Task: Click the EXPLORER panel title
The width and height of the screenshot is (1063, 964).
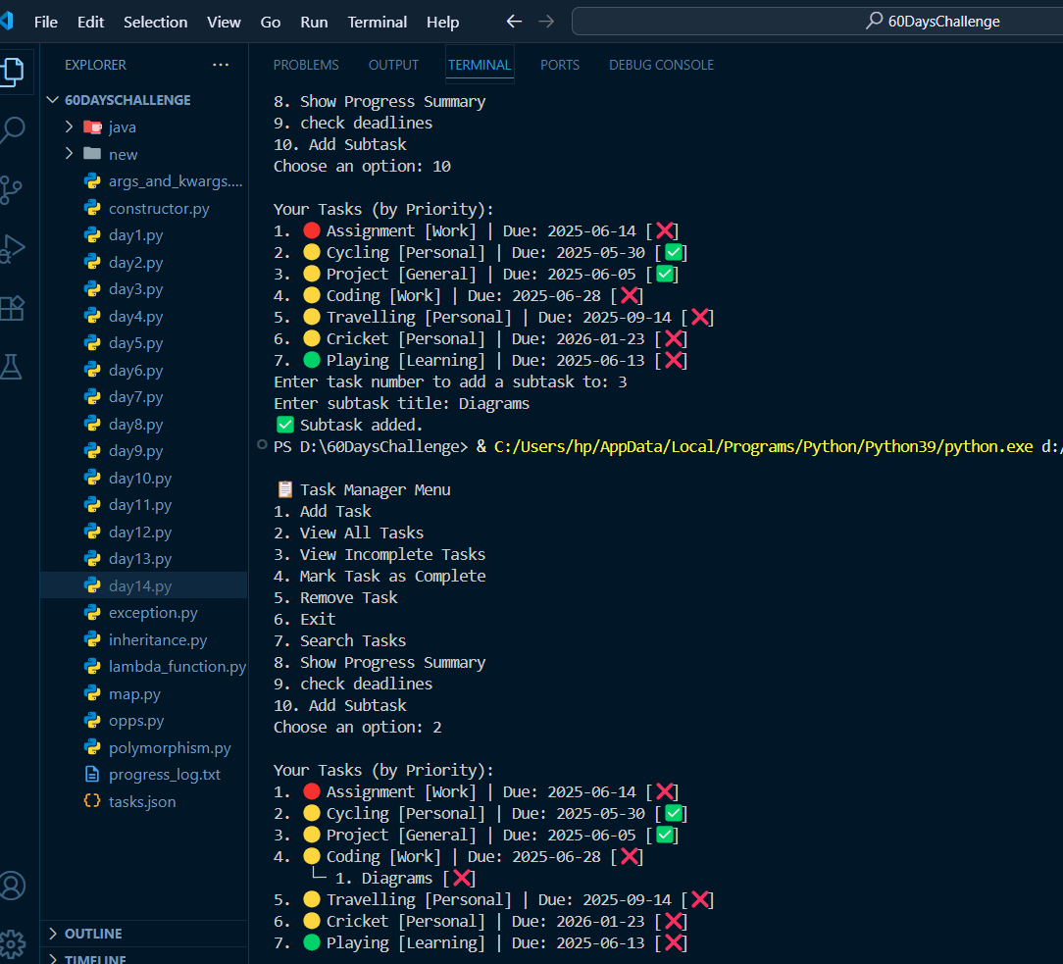Action: pos(95,65)
